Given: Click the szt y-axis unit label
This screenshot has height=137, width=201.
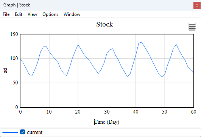Looking at the screenshot, I should click(5, 70).
